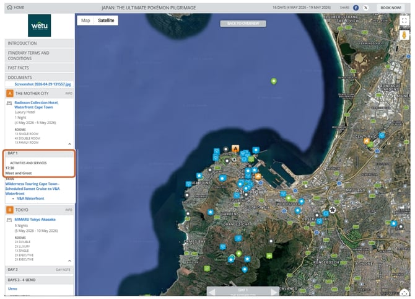The height and width of the screenshot is (299, 415).
Task: Open Radisson Collection Hotel Waterfront link
Action: coord(37,105)
